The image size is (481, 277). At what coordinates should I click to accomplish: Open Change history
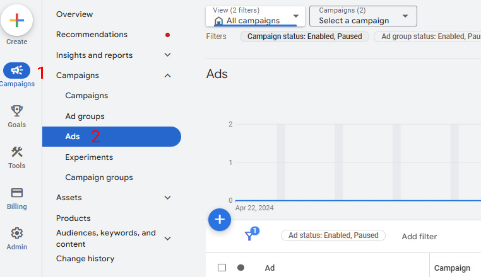click(x=85, y=259)
